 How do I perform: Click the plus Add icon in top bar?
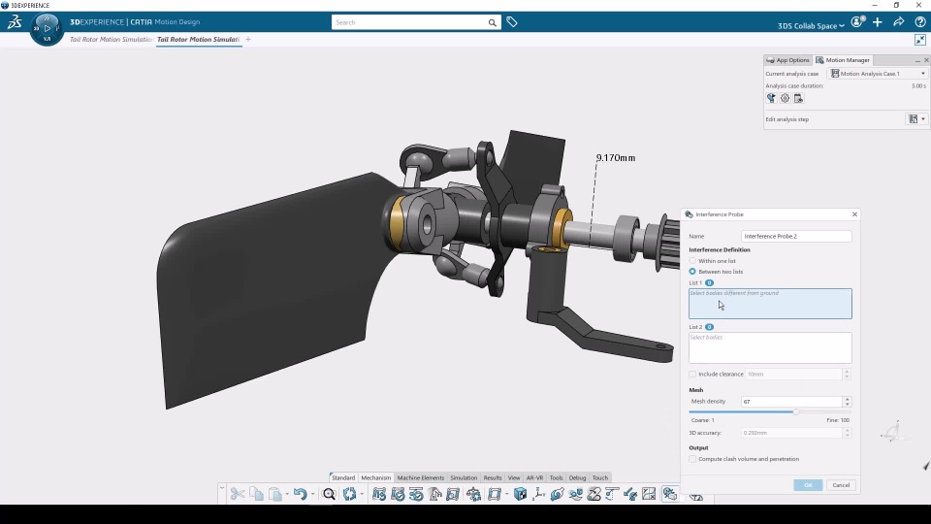[878, 22]
